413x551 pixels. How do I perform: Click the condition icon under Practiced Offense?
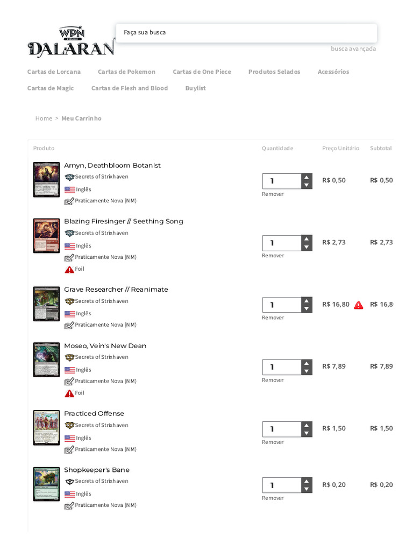point(69,449)
